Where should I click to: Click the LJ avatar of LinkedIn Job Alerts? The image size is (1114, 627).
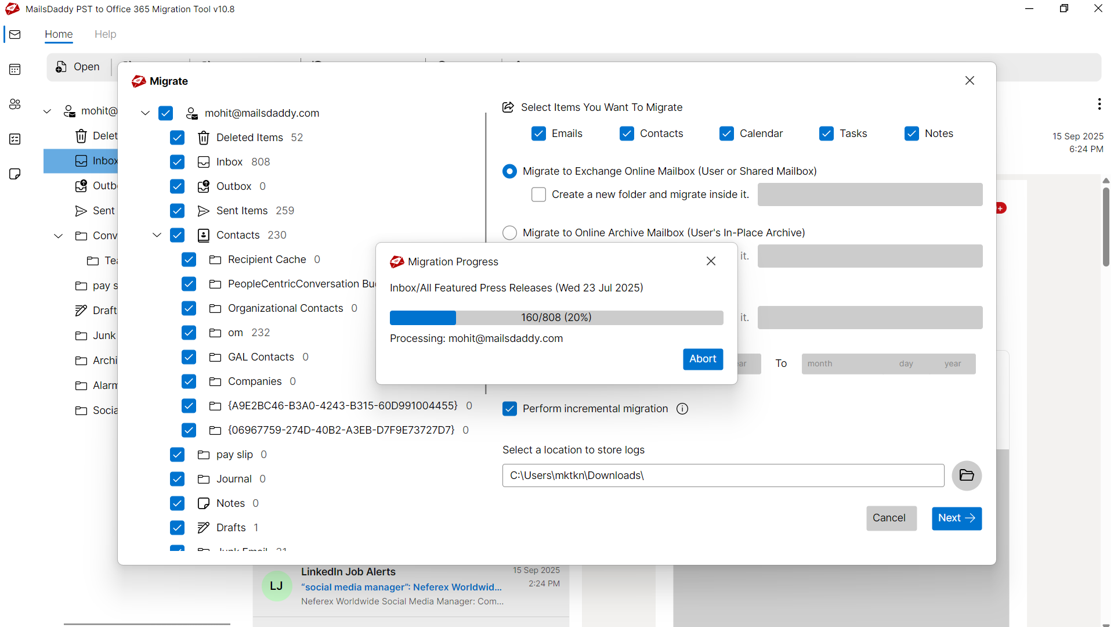pyautogui.click(x=277, y=586)
